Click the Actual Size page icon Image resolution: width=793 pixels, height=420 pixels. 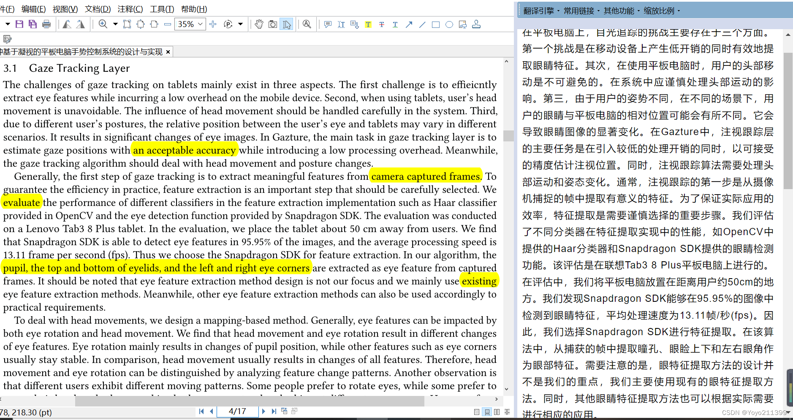(127, 24)
